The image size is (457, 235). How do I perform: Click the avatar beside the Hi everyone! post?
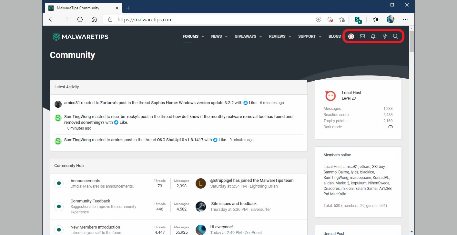pos(201,230)
